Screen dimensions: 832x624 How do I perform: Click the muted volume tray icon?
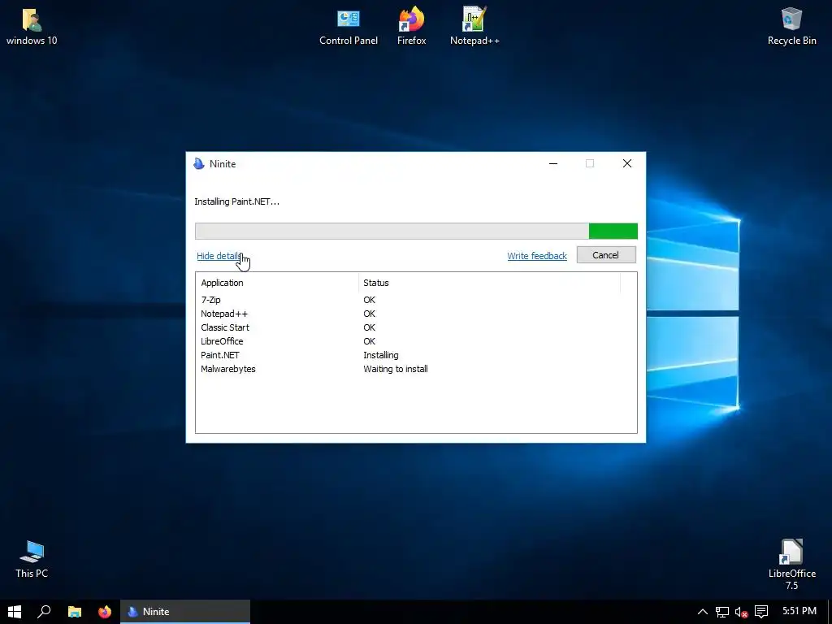click(x=741, y=612)
